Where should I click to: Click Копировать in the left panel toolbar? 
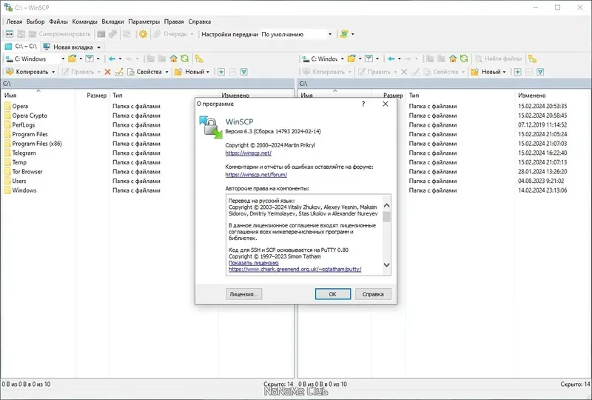pos(27,72)
